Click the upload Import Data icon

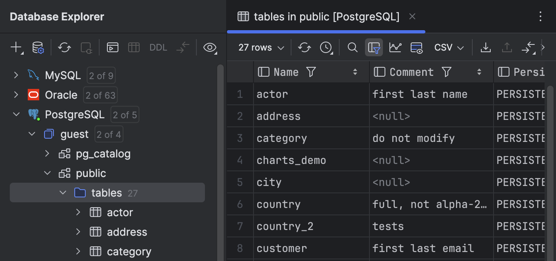click(507, 47)
